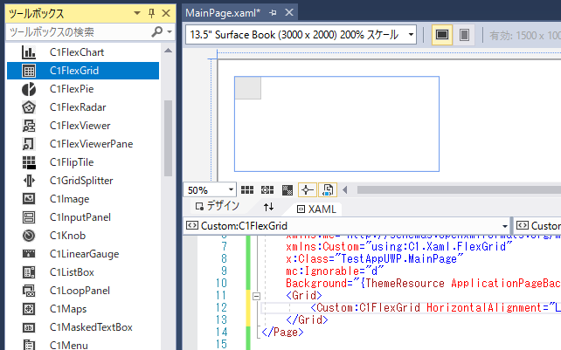Click the toolbox search field

coord(79,31)
